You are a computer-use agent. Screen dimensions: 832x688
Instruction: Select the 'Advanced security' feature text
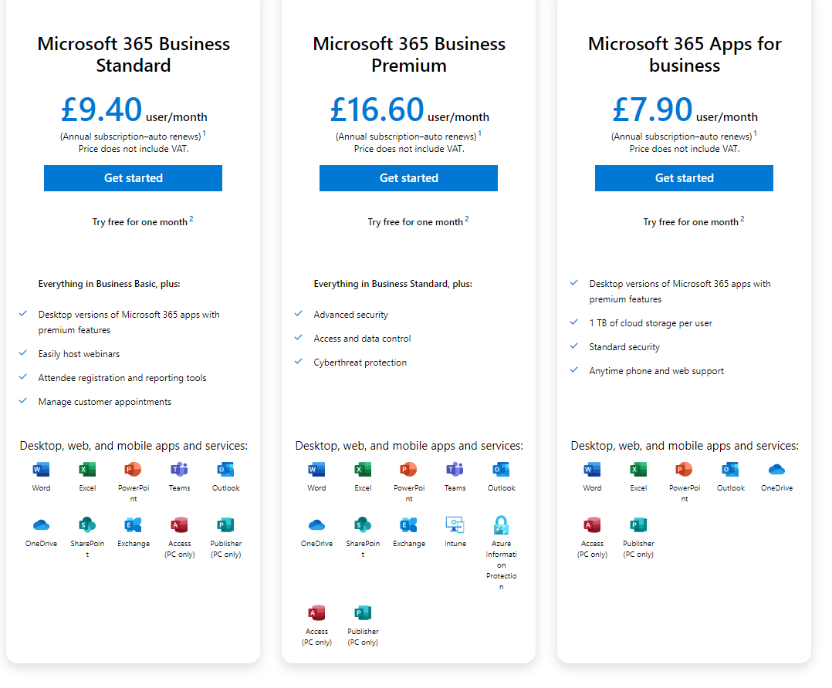tap(350, 315)
